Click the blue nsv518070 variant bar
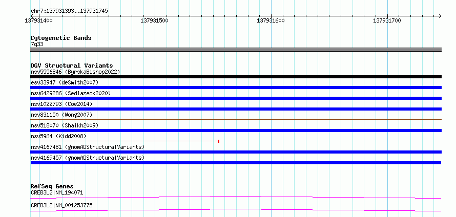This screenshot has height=217, width=456. coord(236,131)
